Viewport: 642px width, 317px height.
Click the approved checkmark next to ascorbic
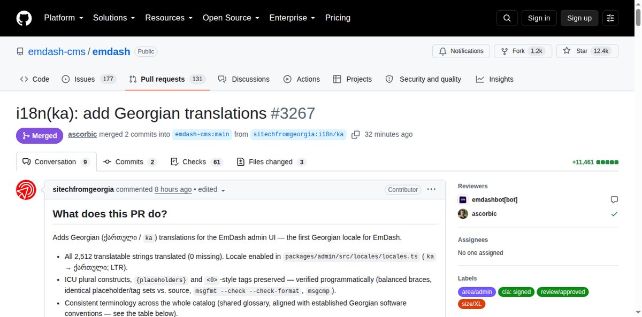point(614,214)
